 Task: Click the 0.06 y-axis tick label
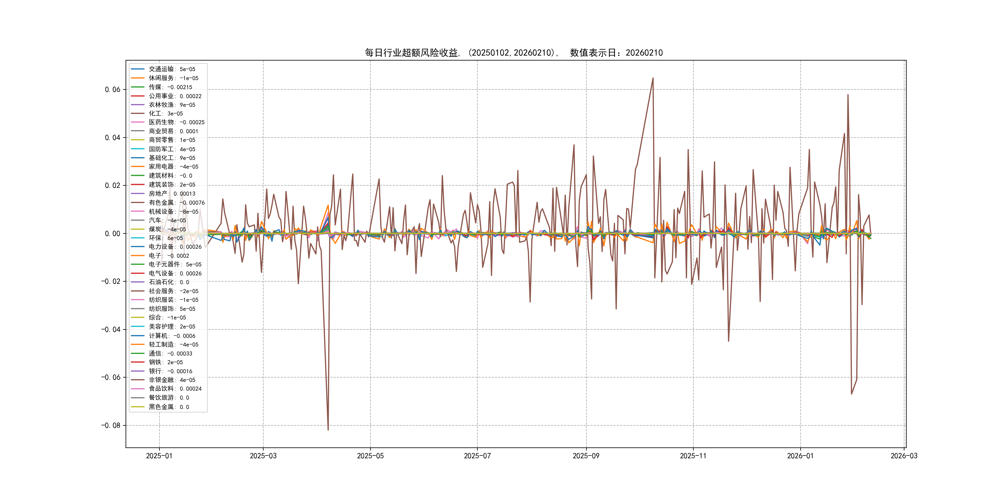pyautogui.click(x=113, y=89)
